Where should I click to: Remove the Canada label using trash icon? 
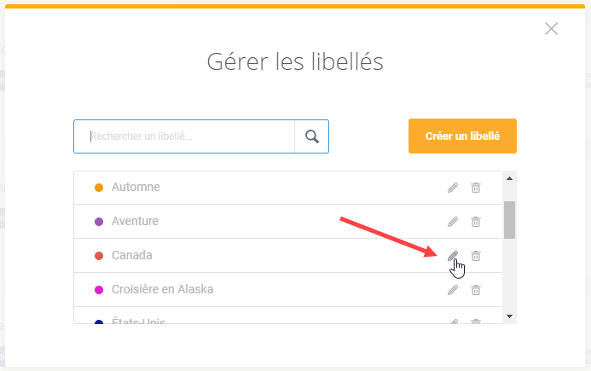pos(476,256)
